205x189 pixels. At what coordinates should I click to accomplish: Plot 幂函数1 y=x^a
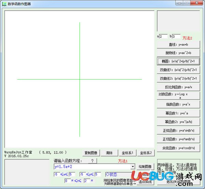[x=178, y=113]
